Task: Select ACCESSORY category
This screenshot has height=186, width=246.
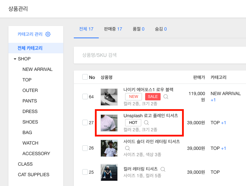Action: (x=36, y=154)
